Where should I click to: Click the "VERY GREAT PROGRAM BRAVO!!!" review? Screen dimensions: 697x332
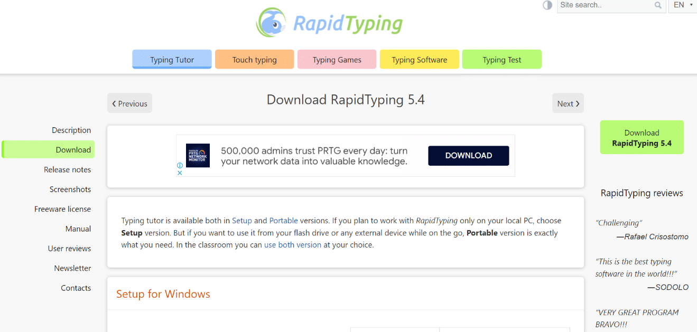pos(637,318)
